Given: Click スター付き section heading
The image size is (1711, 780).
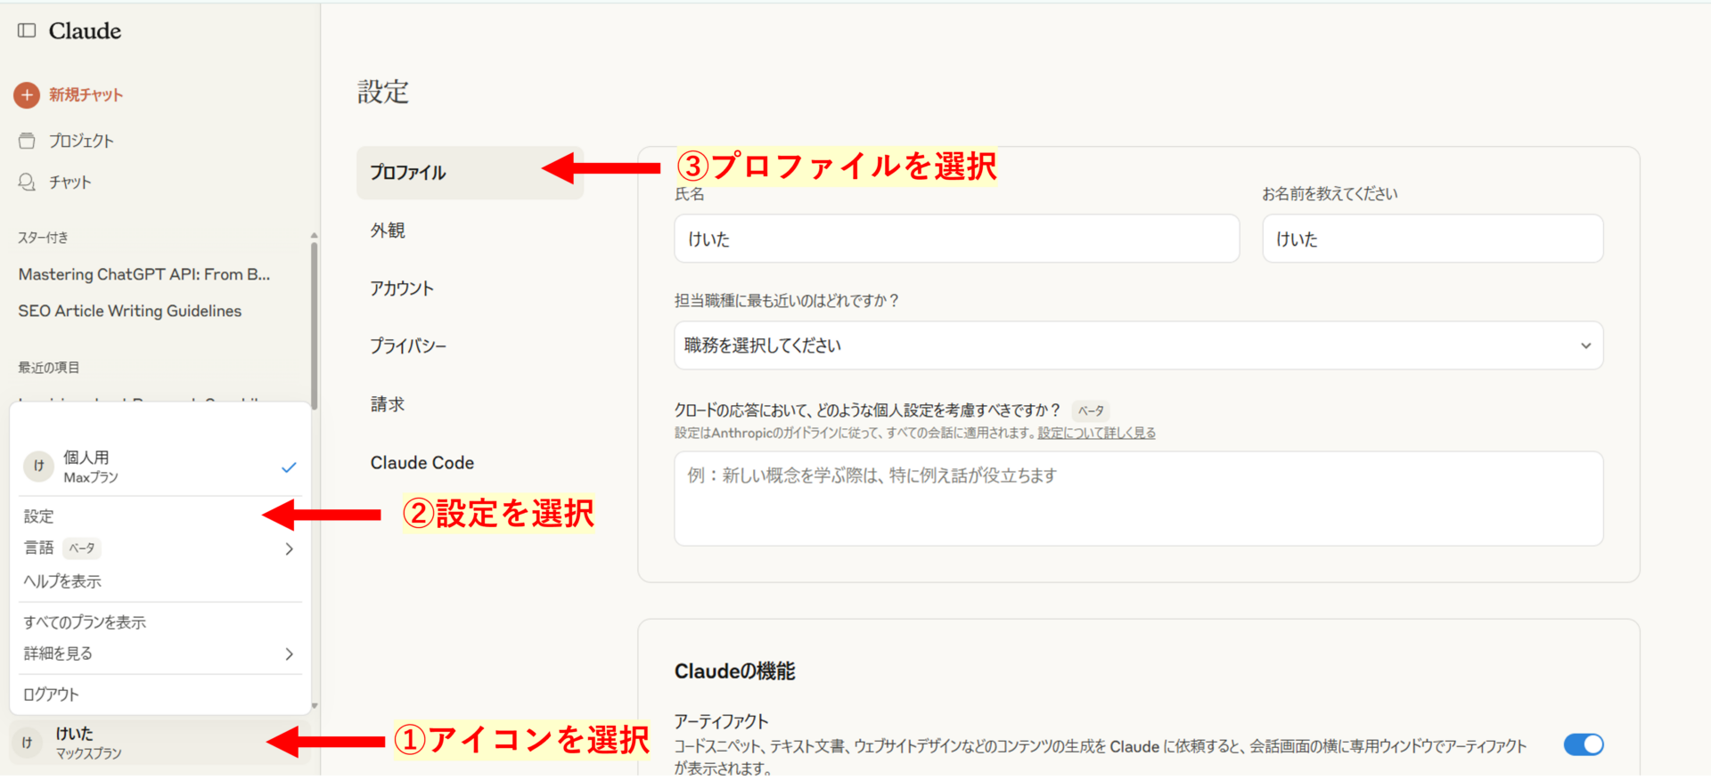Looking at the screenshot, I should (44, 238).
